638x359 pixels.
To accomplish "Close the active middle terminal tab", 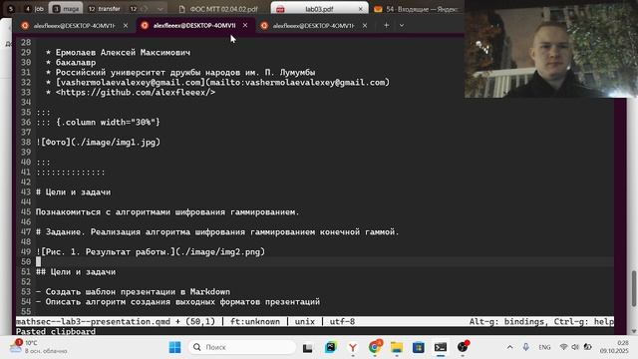I will [245, 25].
